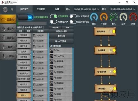
Task: Enable the 消除歌曲人声 switch
Action: click(54, 22)
